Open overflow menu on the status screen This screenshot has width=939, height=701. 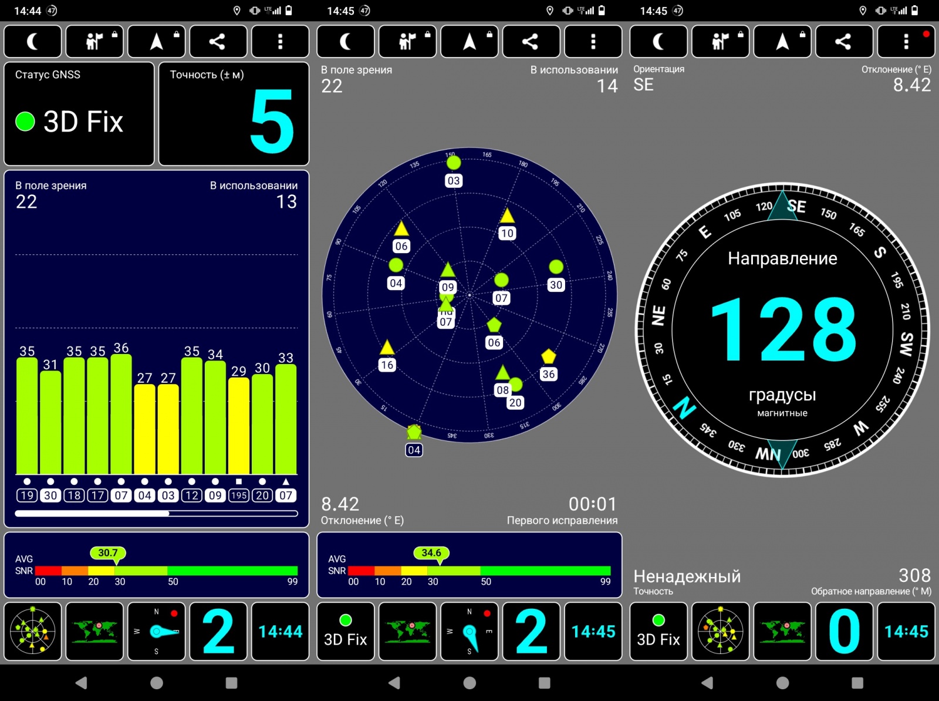[281, 41]
